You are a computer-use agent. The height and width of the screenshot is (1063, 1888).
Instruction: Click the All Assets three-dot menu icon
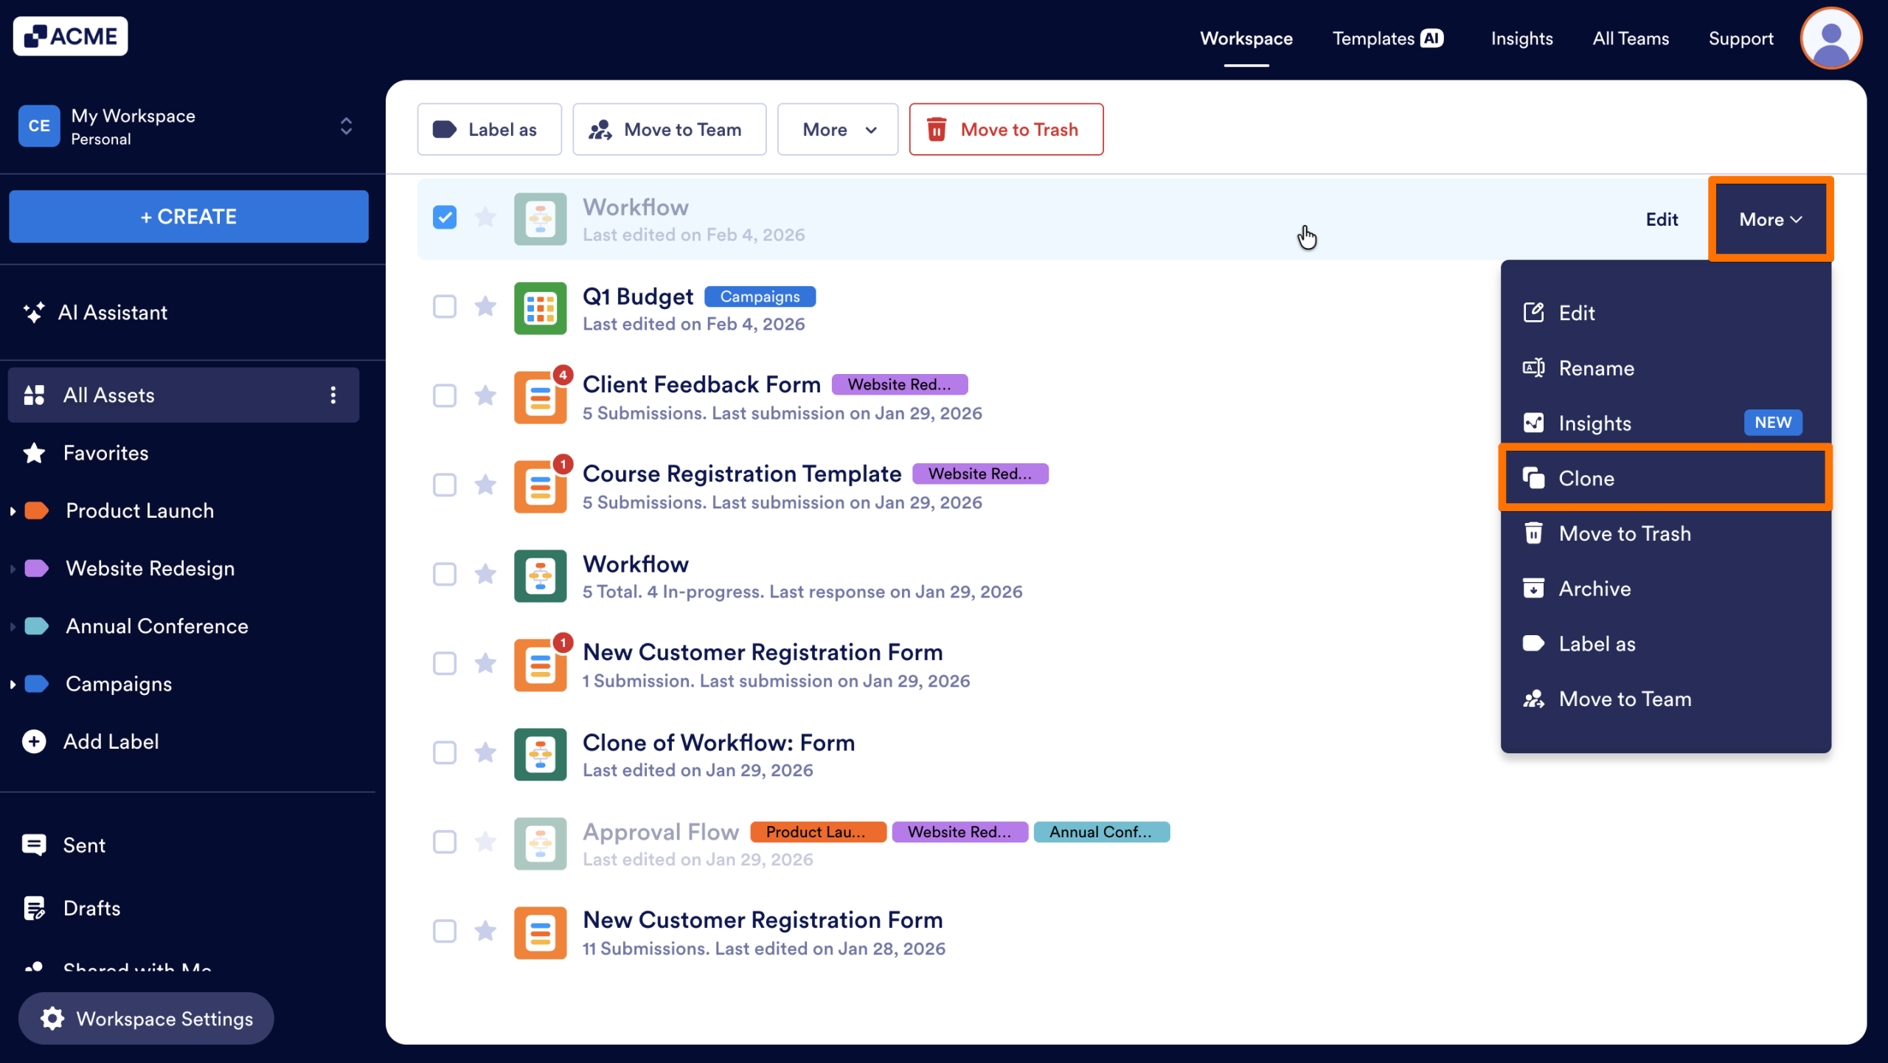[333, 395]
